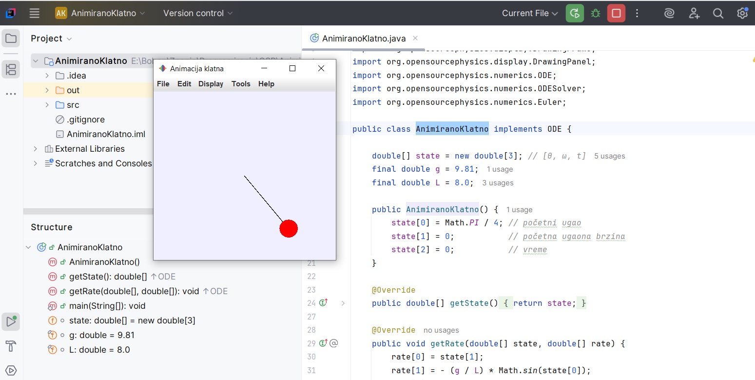This screenshot has width=755, height=380.
Task: Open the More Actions vertical dots menu
Action: coord(637,13)
